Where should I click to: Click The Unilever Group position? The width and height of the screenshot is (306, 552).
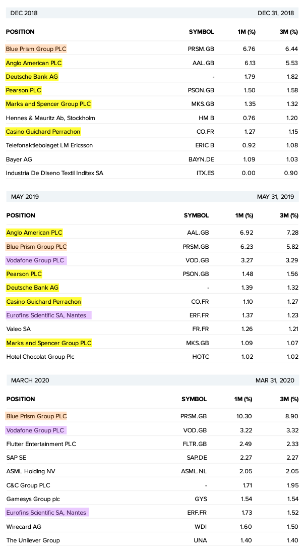(x=33, y=540)
